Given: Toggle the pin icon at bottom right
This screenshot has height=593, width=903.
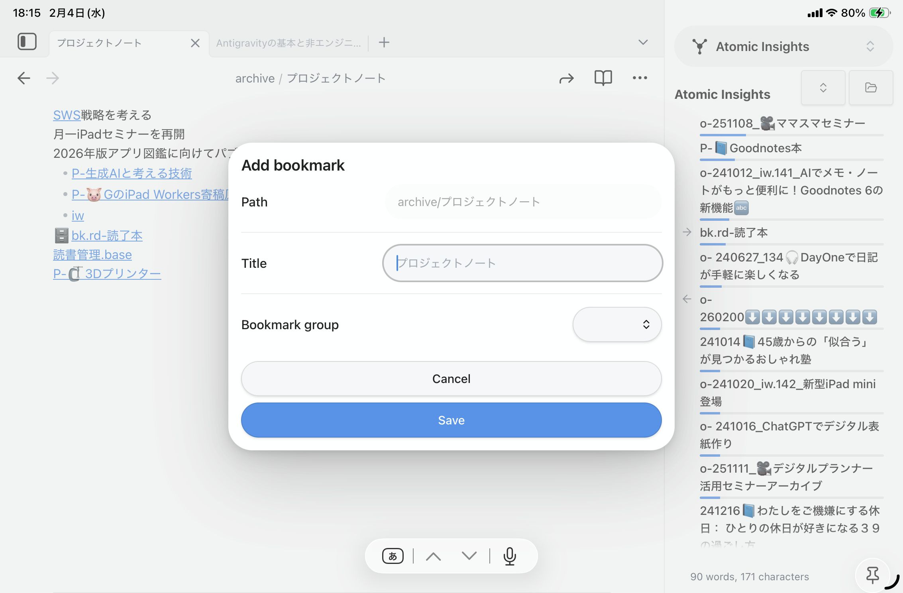Looking at the screenshot, I should [x=872, y=575].
